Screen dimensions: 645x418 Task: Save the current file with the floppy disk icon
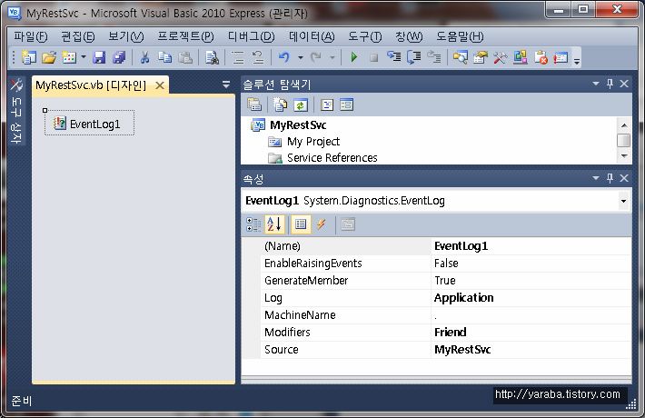(x=99, y=57)
